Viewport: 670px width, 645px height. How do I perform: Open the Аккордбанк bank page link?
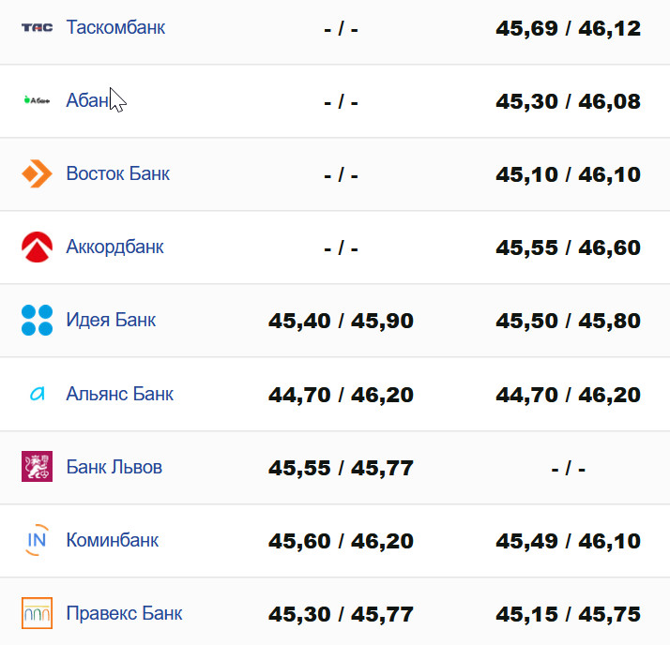coord(115,247)
